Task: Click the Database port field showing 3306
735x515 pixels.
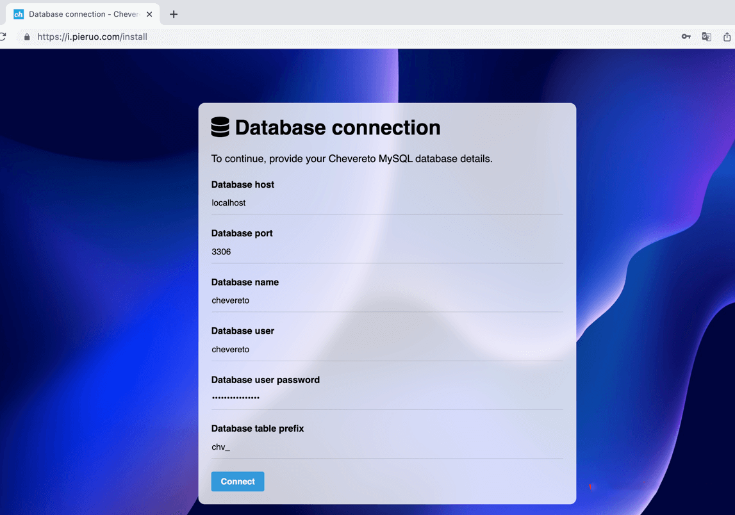Action: click(x=387, y=252)
